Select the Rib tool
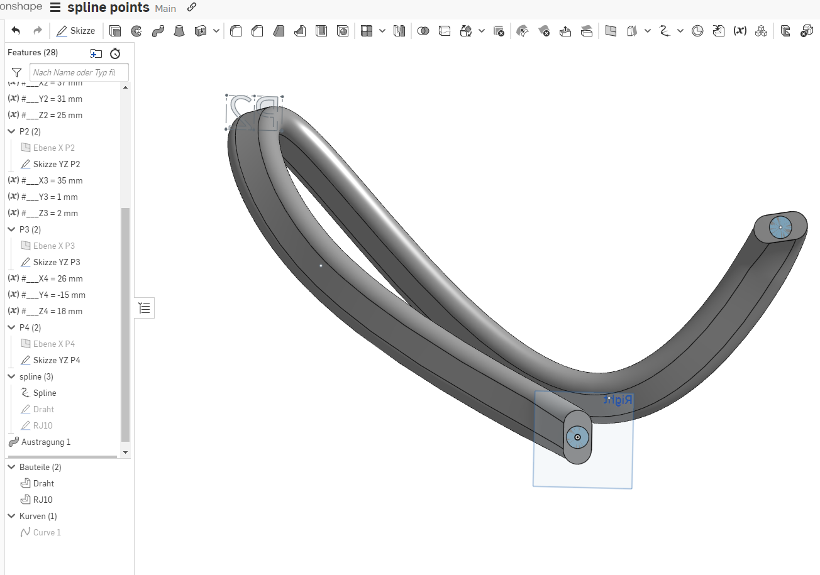The width and height of the screenshot is (820, 575). pyautogui.click(x=300, y=31)
